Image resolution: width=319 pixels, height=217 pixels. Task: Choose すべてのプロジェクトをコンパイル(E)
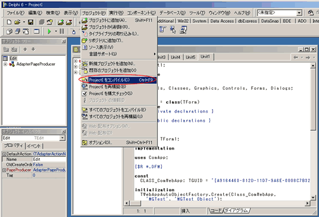[119, 110]
